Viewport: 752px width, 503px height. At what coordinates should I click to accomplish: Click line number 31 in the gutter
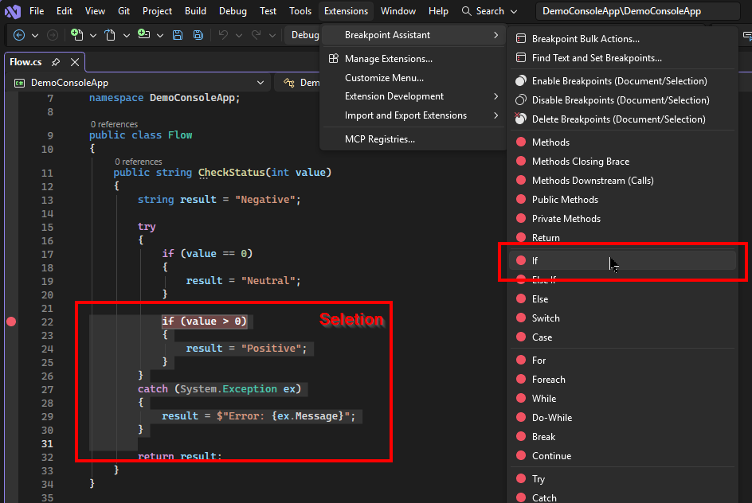(47, 443)
